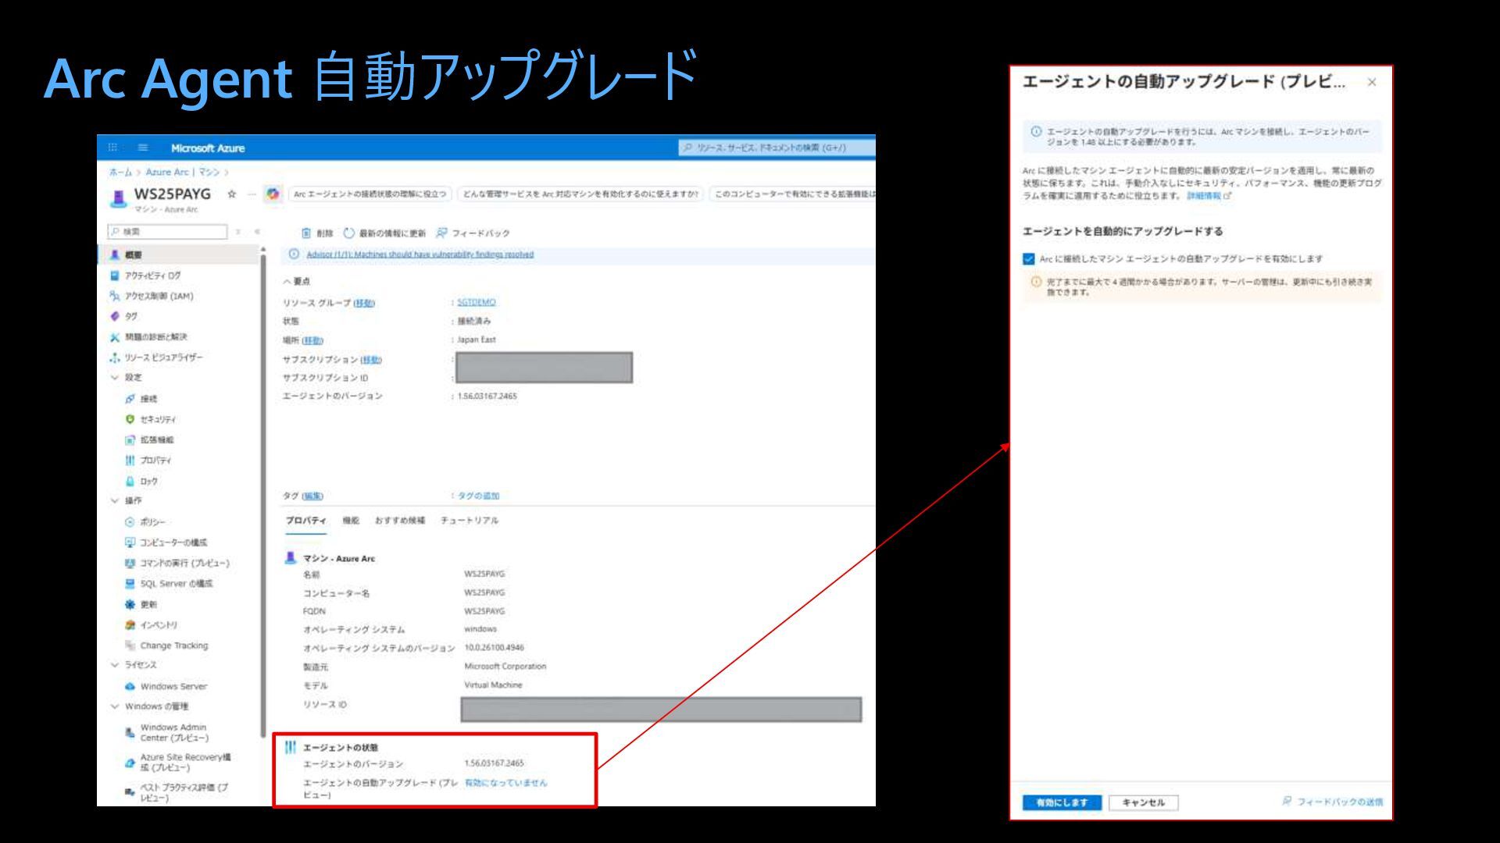Go to ホーム in the breadcrumb
The height and width of the screenshot is (843, 1500).
(x=120, y=172)
